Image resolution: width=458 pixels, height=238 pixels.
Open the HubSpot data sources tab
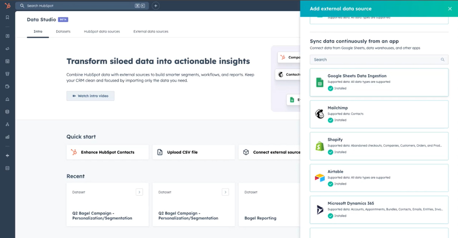pyautogui.click(x=102, y=31)
